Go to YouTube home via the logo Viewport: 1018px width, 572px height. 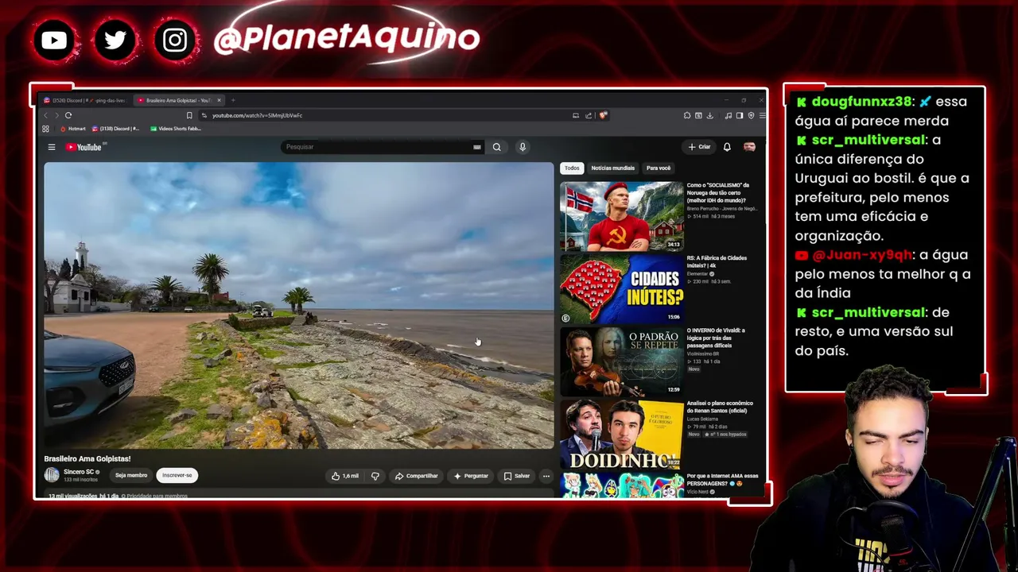(84, 147)
